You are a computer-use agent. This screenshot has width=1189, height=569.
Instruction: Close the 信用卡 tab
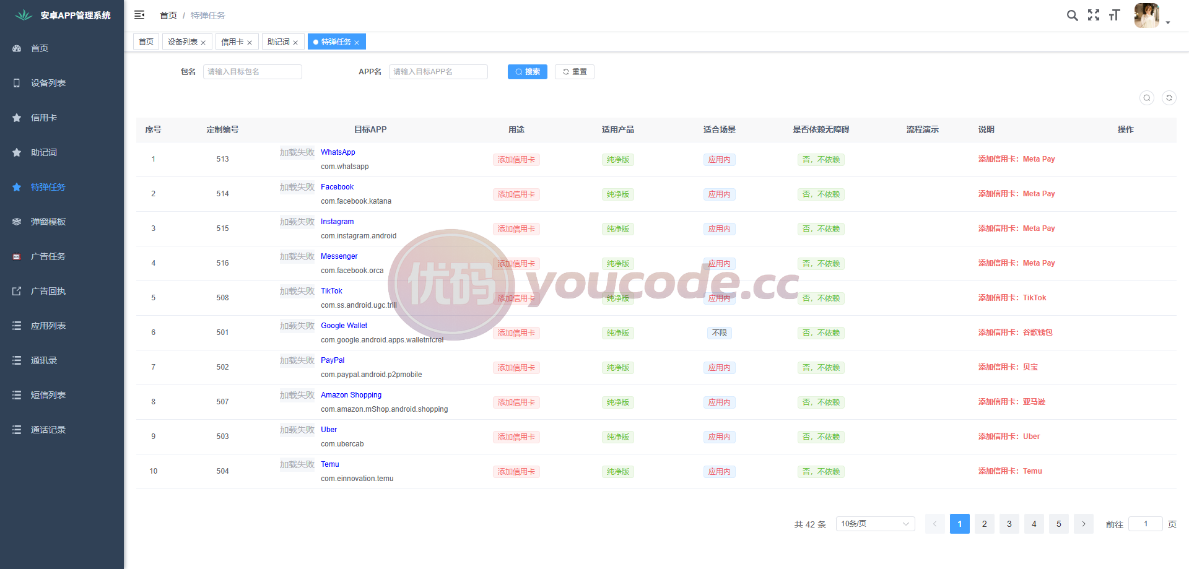tap(250, 43)
